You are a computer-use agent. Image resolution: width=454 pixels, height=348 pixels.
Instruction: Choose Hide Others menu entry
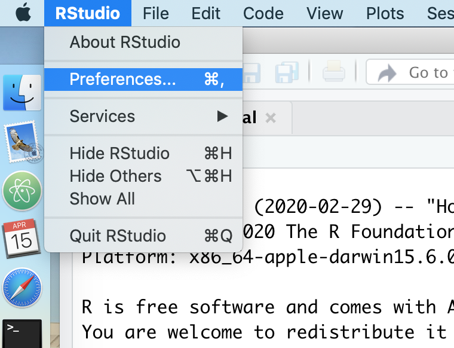coord(115,176)
